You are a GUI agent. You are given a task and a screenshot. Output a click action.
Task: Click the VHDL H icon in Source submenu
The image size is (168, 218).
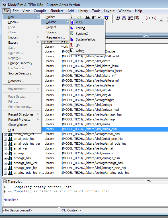[x=72, y=22]
